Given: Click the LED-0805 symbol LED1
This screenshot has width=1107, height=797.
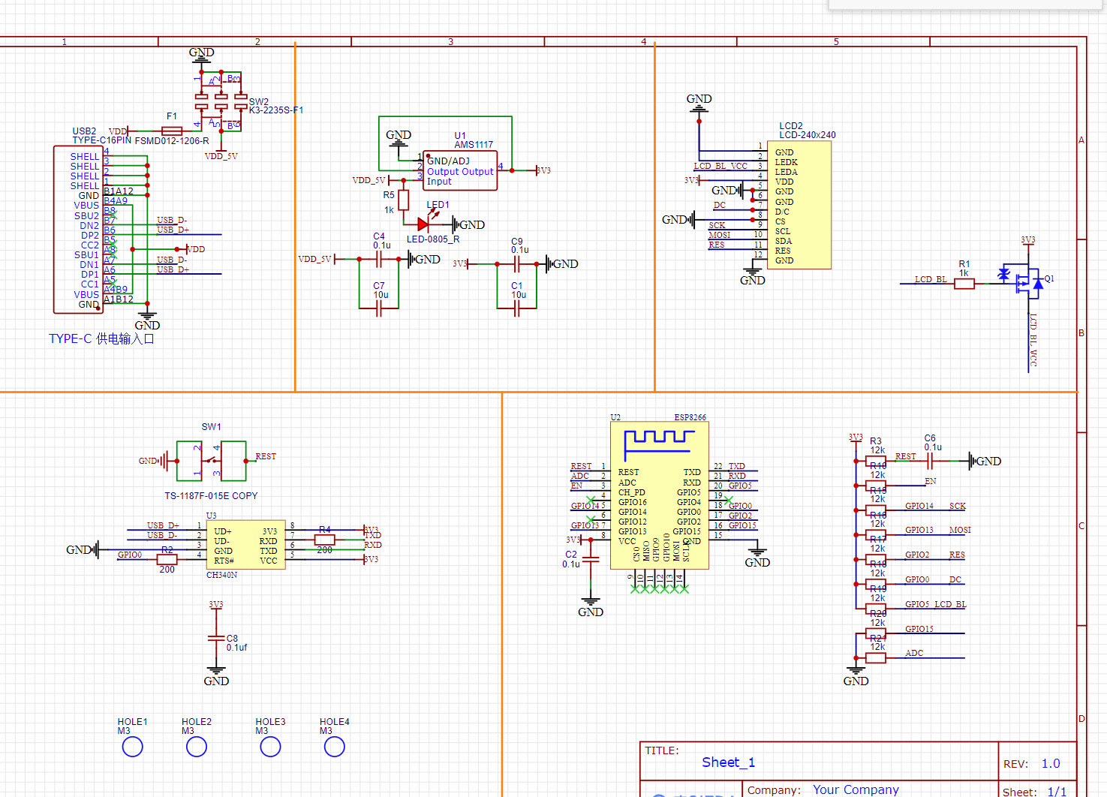Looking at the screenshot, I should (x=423, y=224).
